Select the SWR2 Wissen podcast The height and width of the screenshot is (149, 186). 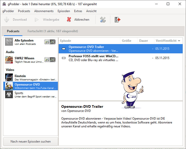(31, 60)
